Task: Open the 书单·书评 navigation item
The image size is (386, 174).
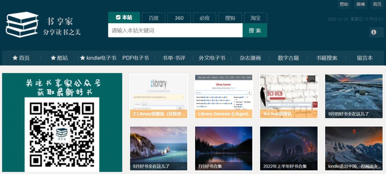Action: [x=174, y=58]
